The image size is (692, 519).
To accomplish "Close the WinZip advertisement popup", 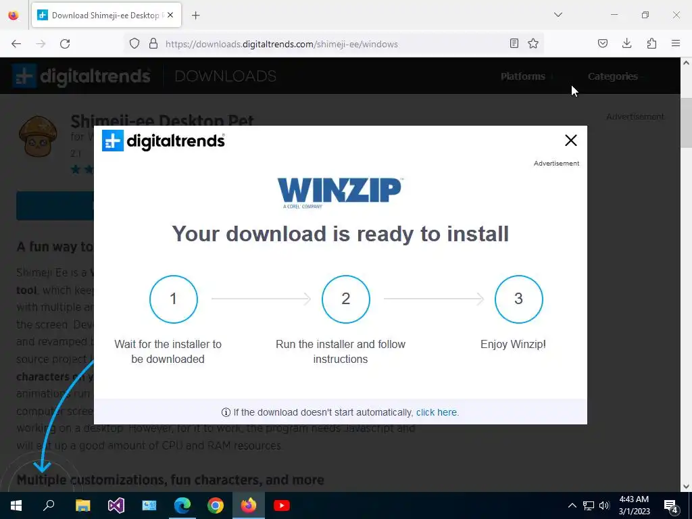I will click(x=570, y=141).
